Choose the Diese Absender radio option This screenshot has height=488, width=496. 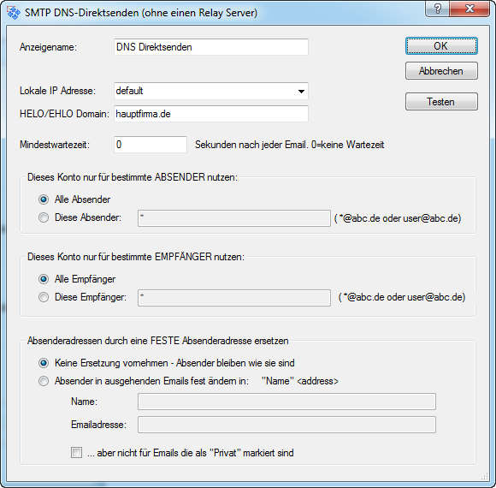(x=44, y=217)
